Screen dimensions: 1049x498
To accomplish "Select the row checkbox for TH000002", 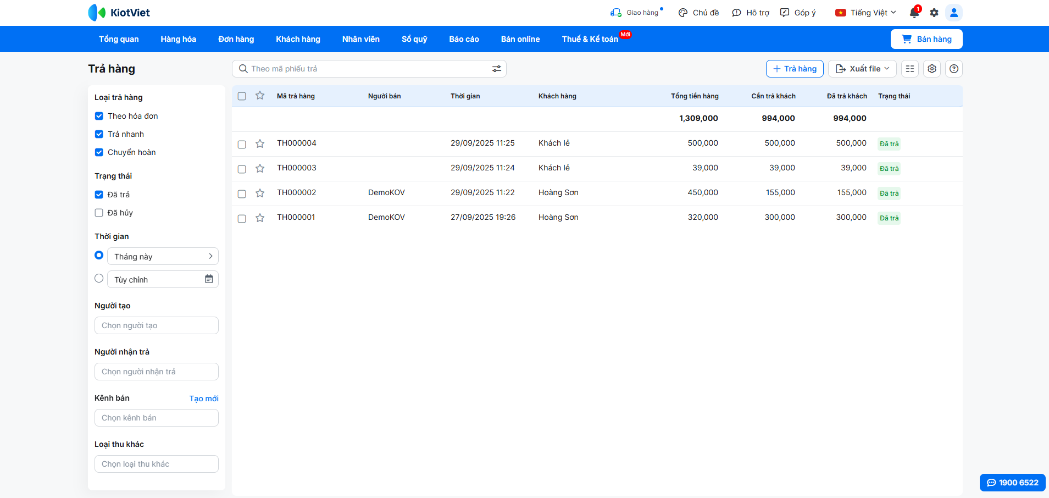I will tap(242, 193).
